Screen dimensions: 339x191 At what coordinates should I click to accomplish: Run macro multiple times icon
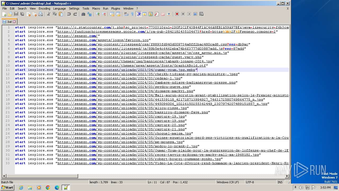point(195,14)
